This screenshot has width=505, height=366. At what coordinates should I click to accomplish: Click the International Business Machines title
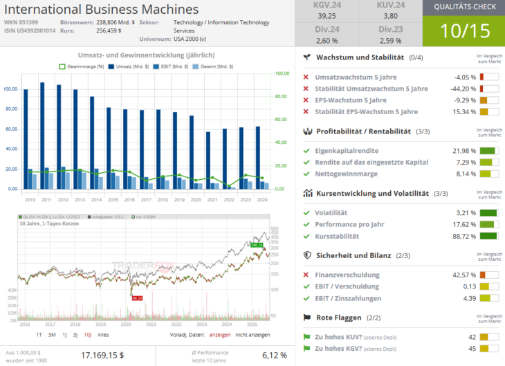point(102,10)
